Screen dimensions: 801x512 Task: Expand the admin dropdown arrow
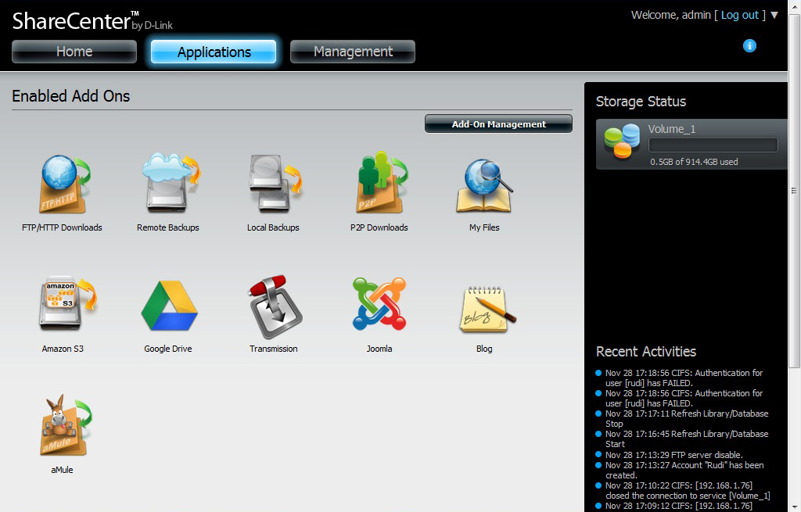coord(774,16)
